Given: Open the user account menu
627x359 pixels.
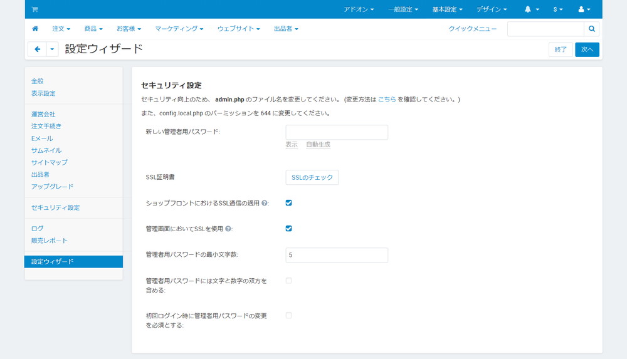Looking at the screenshot, I should pyautogui.click(x=584, y=9).
